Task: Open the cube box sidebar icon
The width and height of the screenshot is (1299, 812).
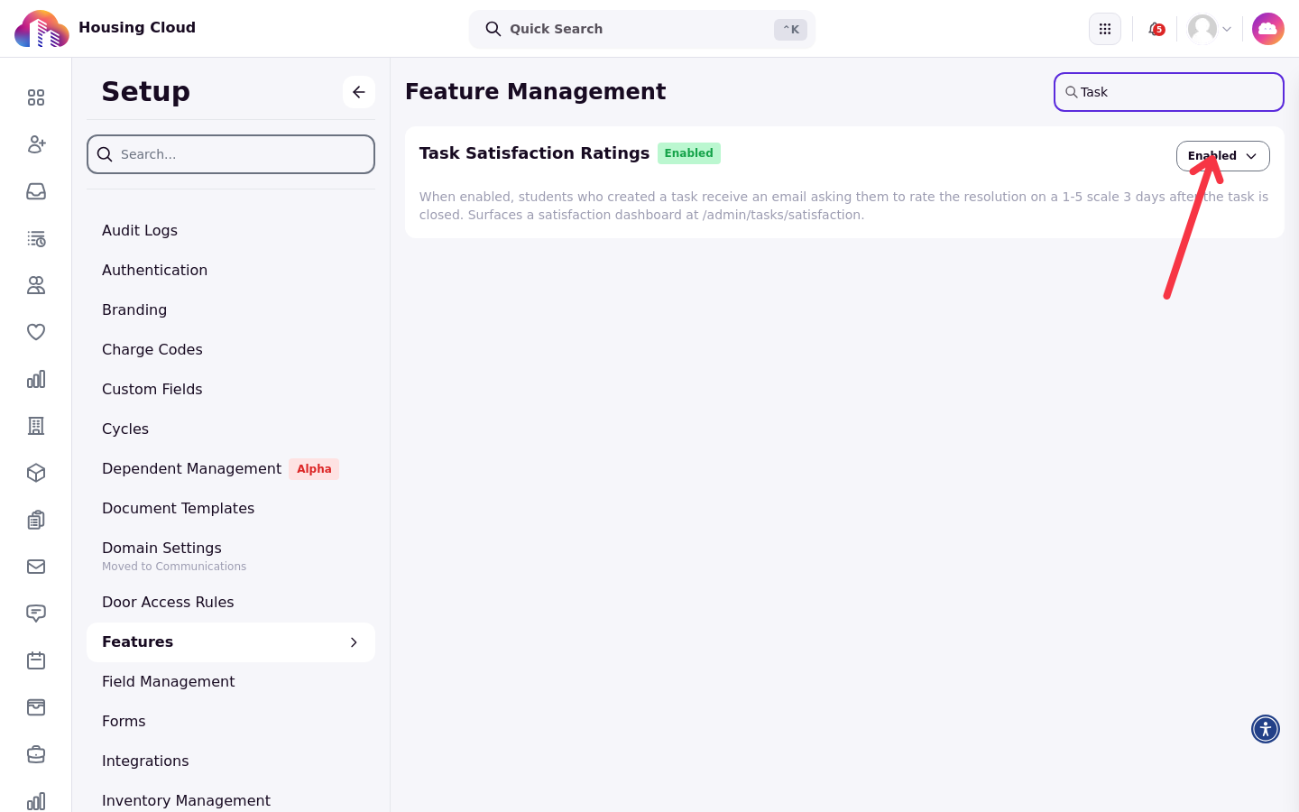Action: tap(36, 473)
